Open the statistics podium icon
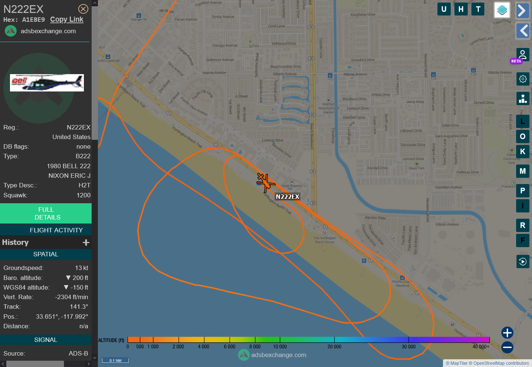The width and height of the screenshot is (532, 367). tap(522, 98)
